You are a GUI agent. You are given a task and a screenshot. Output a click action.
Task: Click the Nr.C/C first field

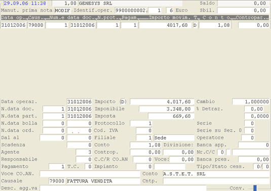click(x=221, y=152)
